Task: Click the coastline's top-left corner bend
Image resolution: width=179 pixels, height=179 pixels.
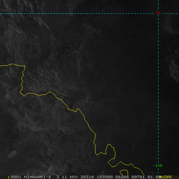Action: pyautogui.click(x=24, y=66)
